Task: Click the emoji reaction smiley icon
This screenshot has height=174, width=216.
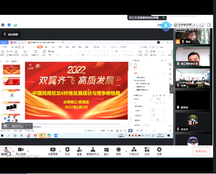Action: coord(5,126)
